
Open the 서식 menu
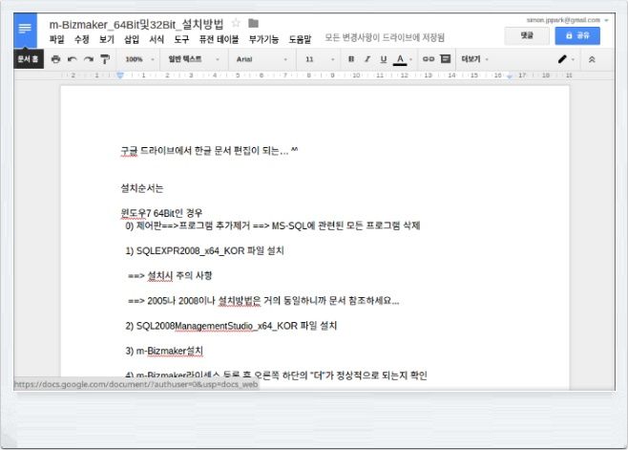157,39
